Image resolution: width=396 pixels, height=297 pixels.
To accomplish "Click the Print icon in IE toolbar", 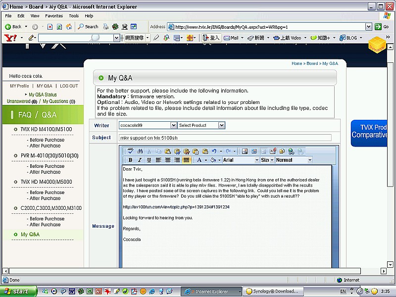I will (105, 27).
